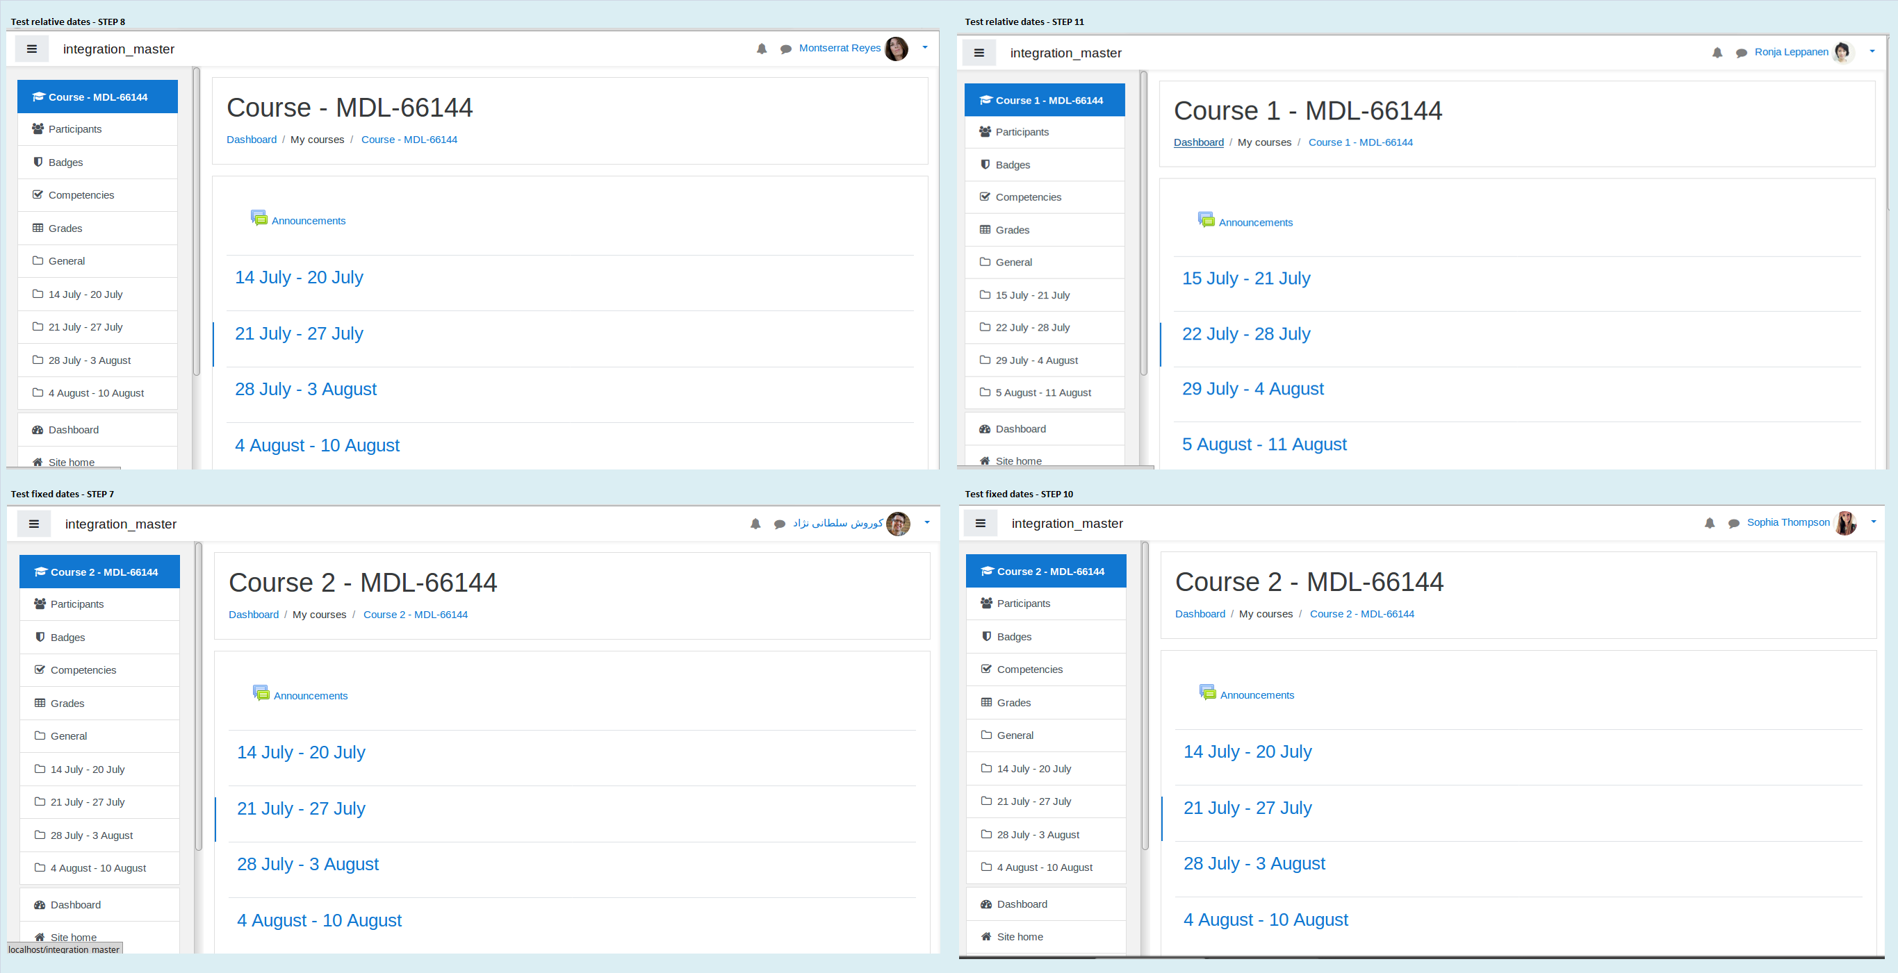Click Grades table icon in Step 8 sidebar
The height and width of the screenshot is (973, 1898).
pos(38,228)
